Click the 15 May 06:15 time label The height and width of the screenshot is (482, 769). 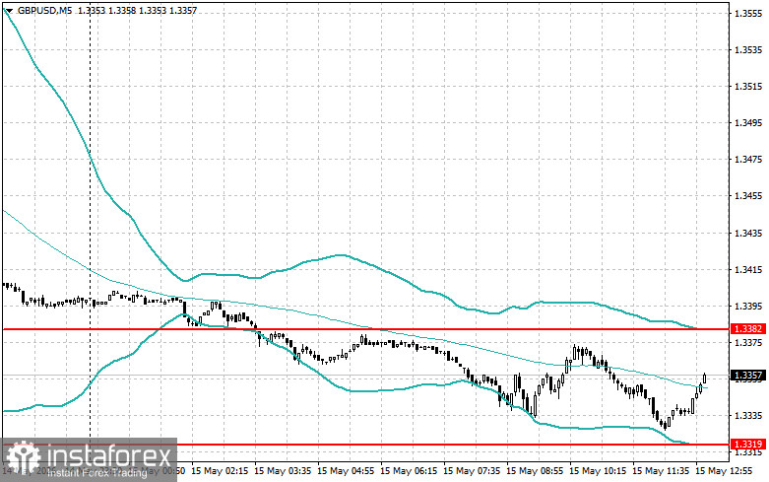pyautogui.click(x=409, y=471)
